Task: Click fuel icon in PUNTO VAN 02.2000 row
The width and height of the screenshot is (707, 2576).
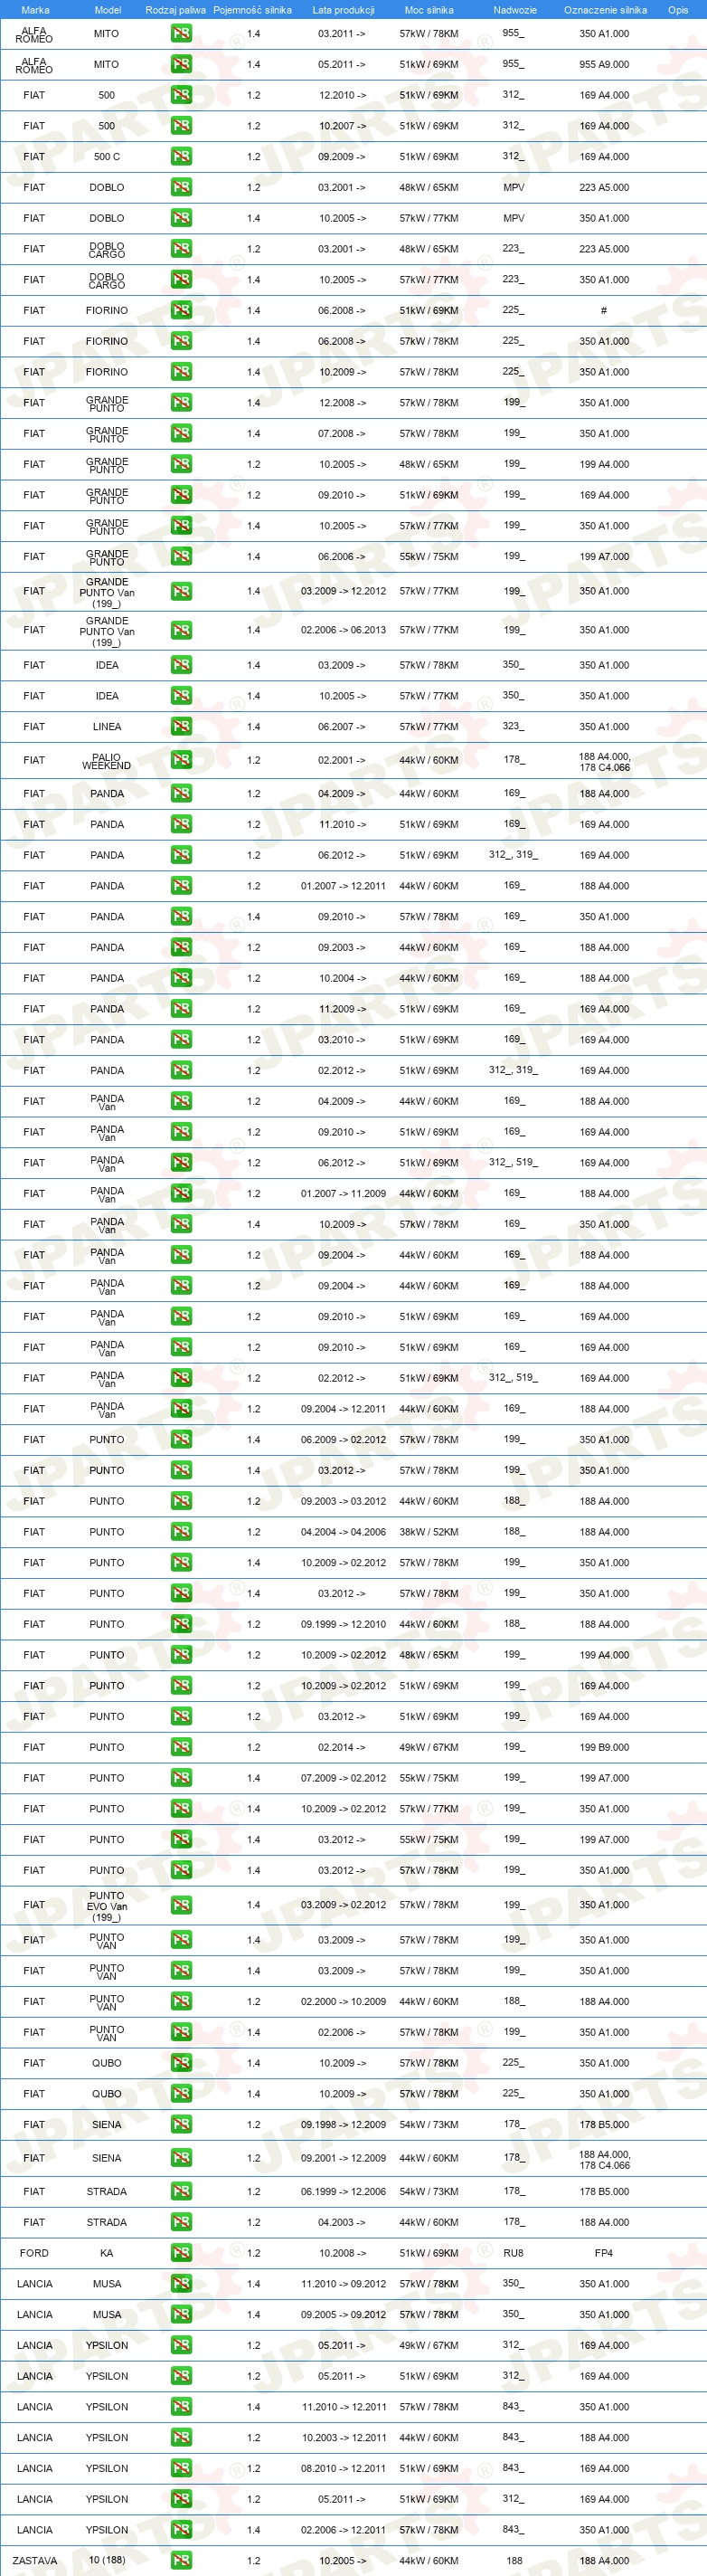Action: point(181,2002)
